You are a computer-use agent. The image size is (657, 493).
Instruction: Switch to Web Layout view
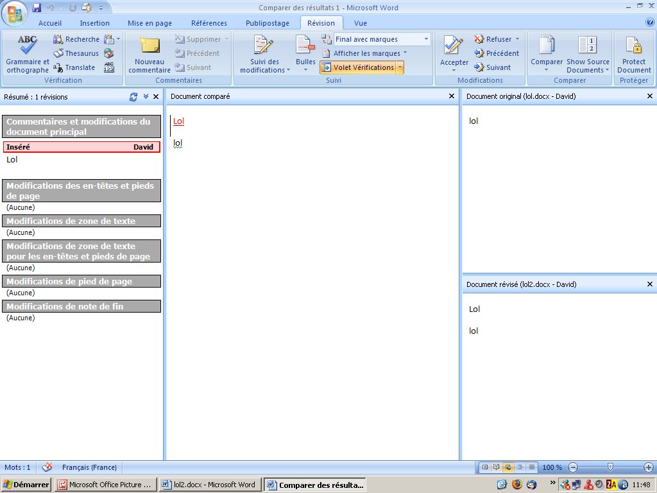(508, 467)
